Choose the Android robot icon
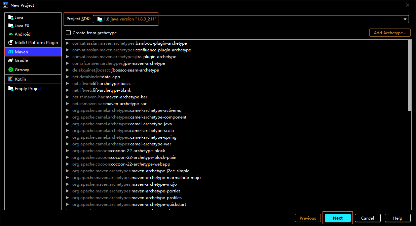416x226 pixels. 11,34
